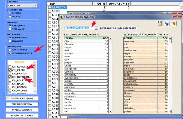
Task: Select the health-care lemma row
Action: pos(146,50)
